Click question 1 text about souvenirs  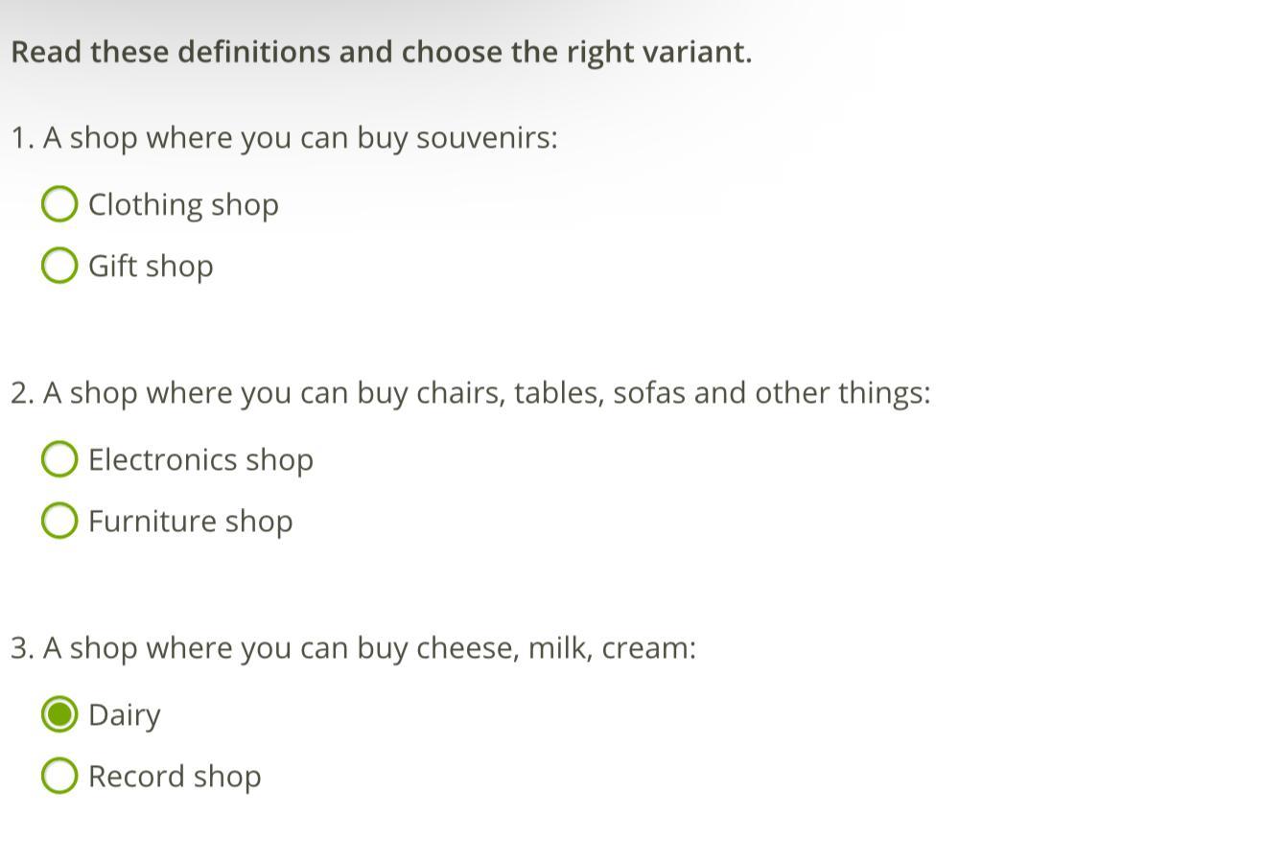(284, 137)
